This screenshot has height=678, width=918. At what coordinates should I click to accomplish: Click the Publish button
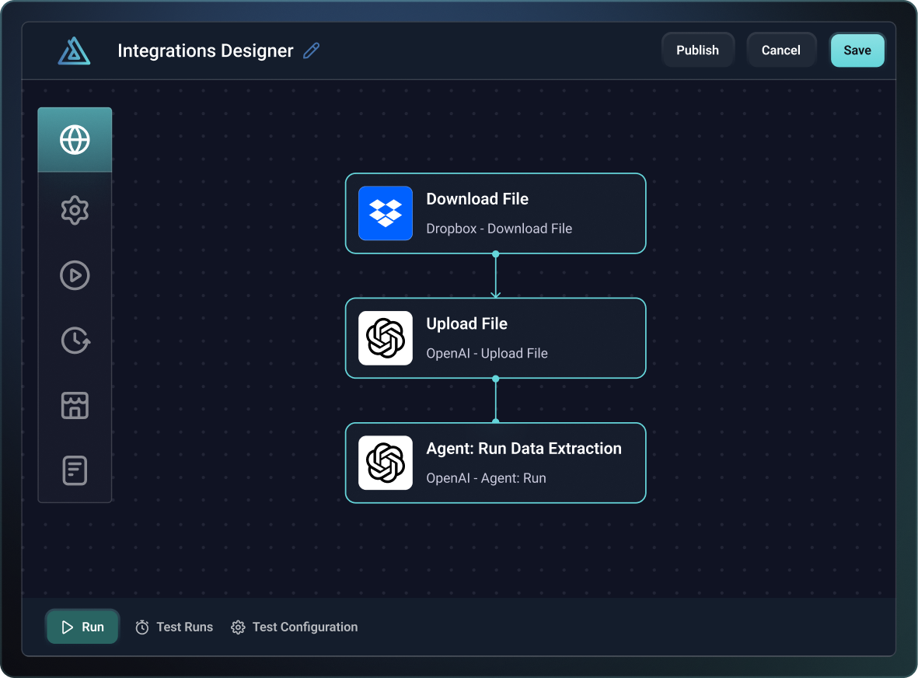pos(697,49)
